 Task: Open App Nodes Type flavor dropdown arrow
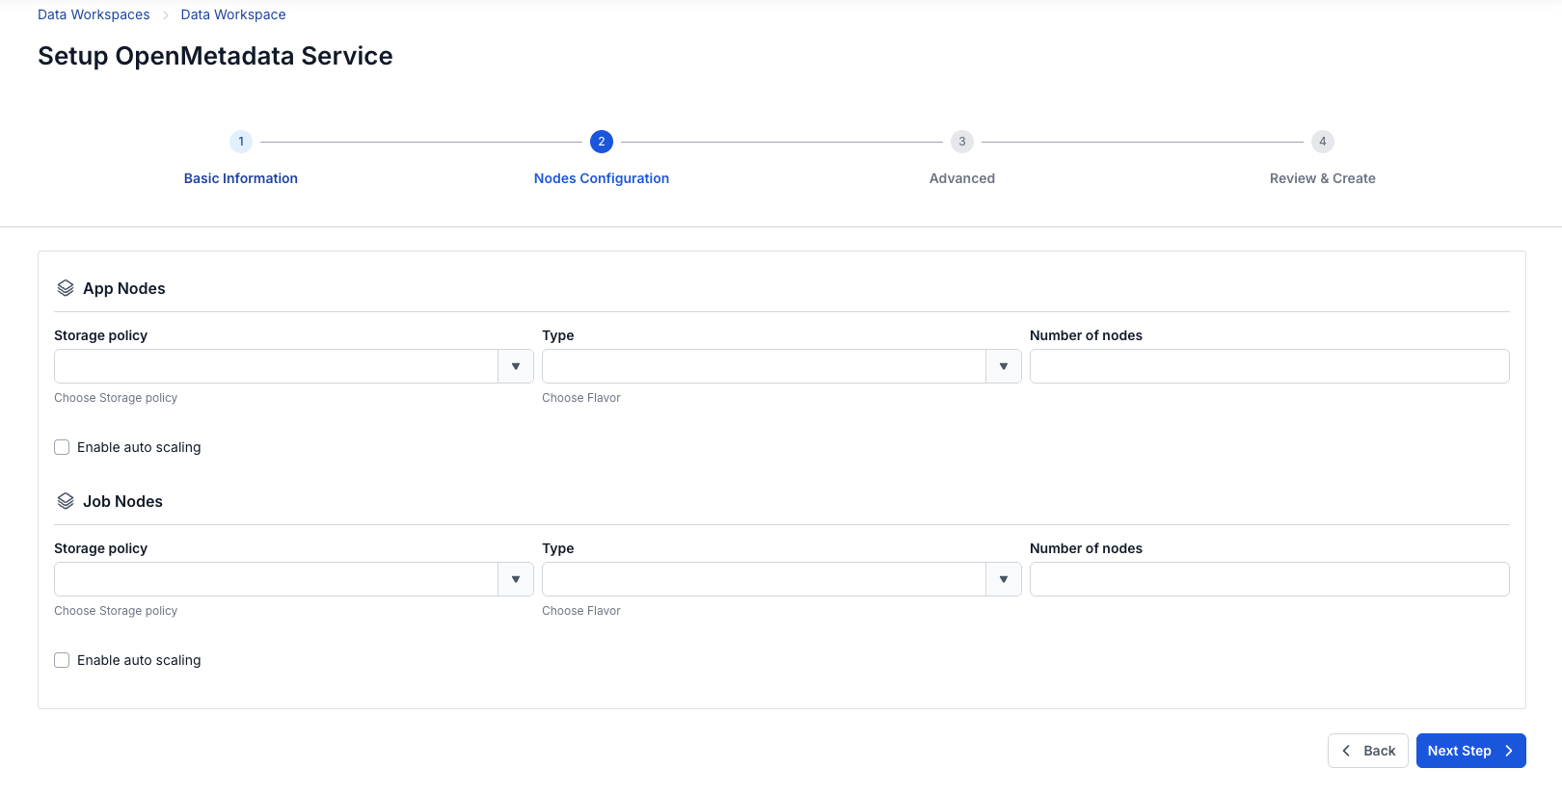[x=1004, y=366]
